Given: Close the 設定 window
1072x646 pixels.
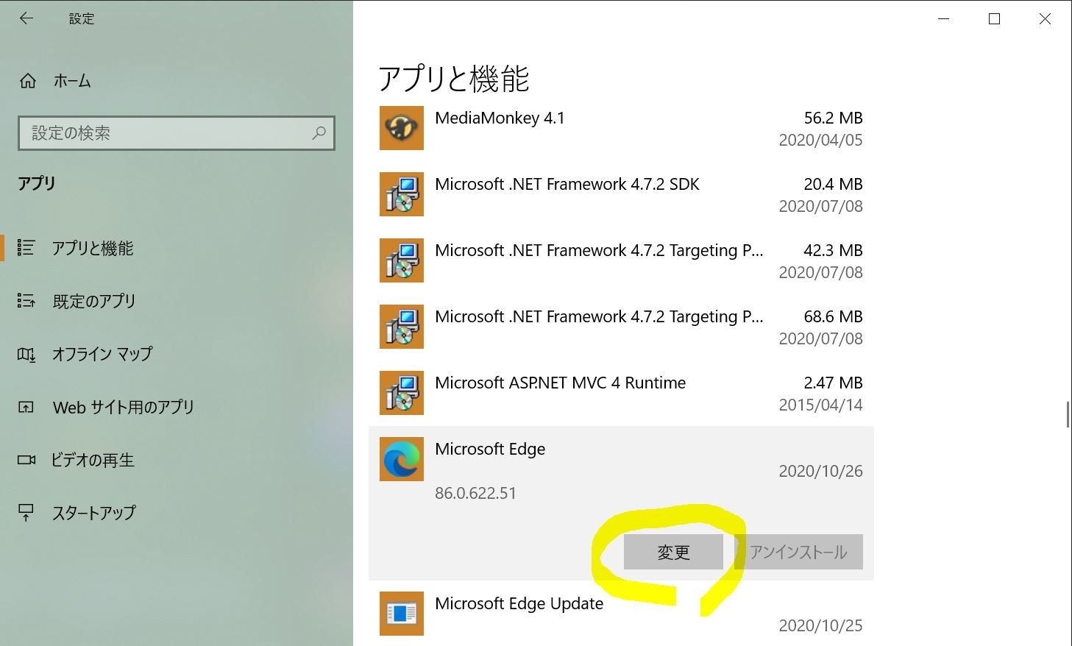Looking at the screenshot, I should tap(1045, 19).
